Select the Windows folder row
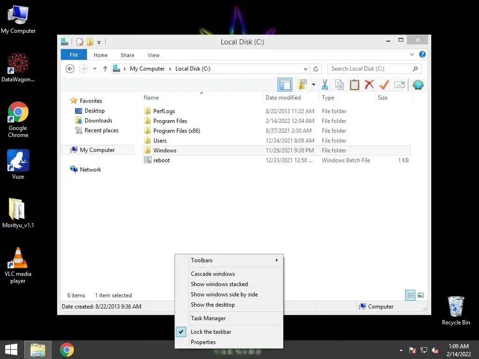Image resolution: width=479 pixels, height=359 pixels. click(x=276, y=150)
